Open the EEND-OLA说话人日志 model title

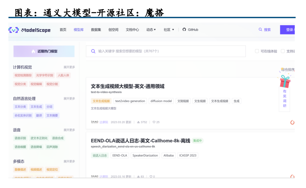140,141
